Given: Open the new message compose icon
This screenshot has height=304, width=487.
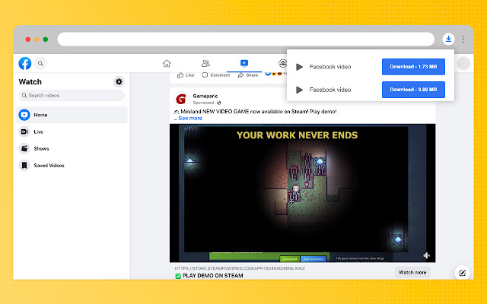Looking at the screenshot, I should pyautogui.click(x=462, y=273).
